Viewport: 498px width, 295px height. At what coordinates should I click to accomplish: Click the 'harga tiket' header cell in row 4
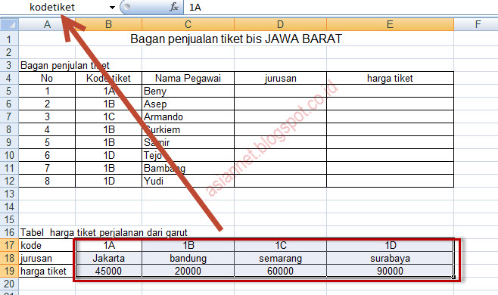pyautogui.click(x=390, y=78)
